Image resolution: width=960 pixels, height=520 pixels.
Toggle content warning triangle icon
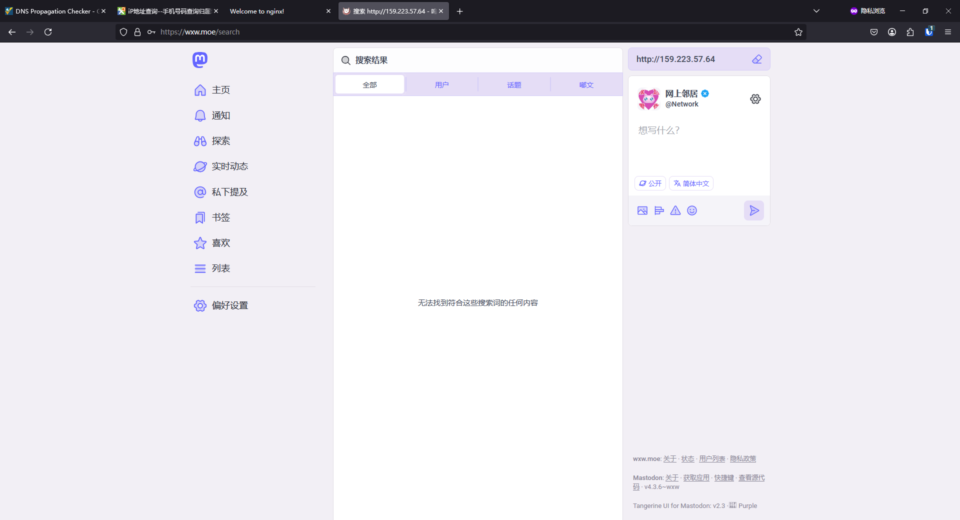(675, 210)
